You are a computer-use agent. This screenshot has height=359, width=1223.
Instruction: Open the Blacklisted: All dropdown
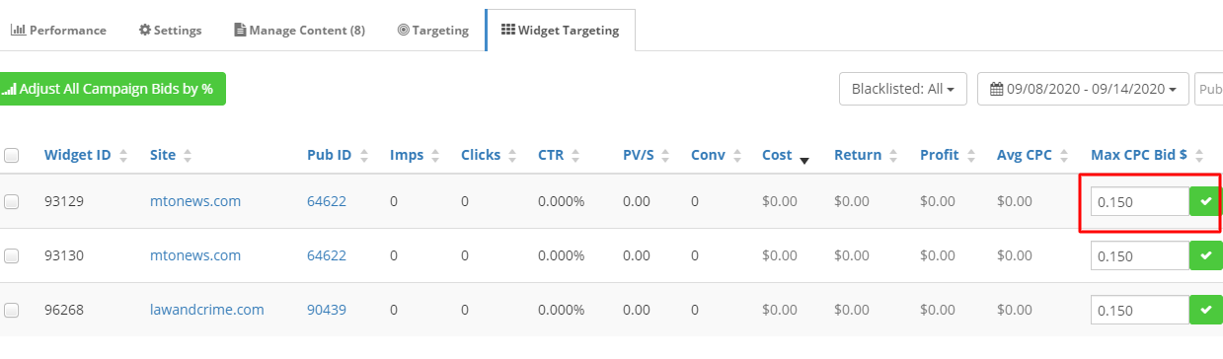[902, 89]
